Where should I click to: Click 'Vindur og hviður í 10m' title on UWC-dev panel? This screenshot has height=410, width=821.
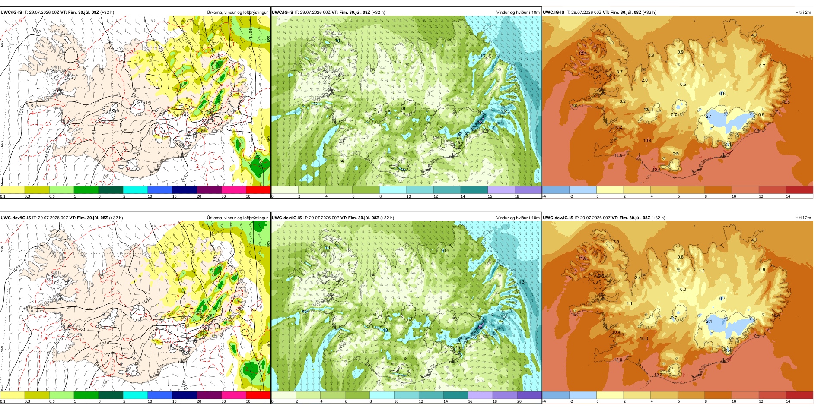tap(518, 218)
